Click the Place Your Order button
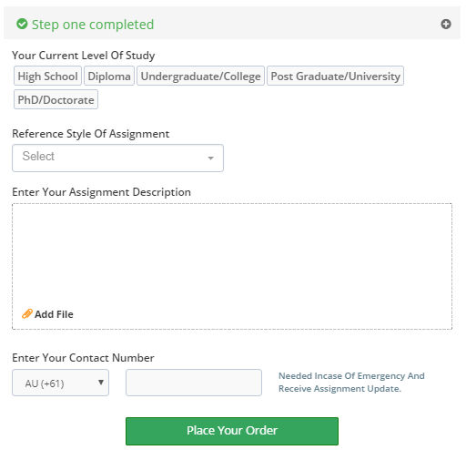Screen dimensions: 466x450 tap(232, 431)
